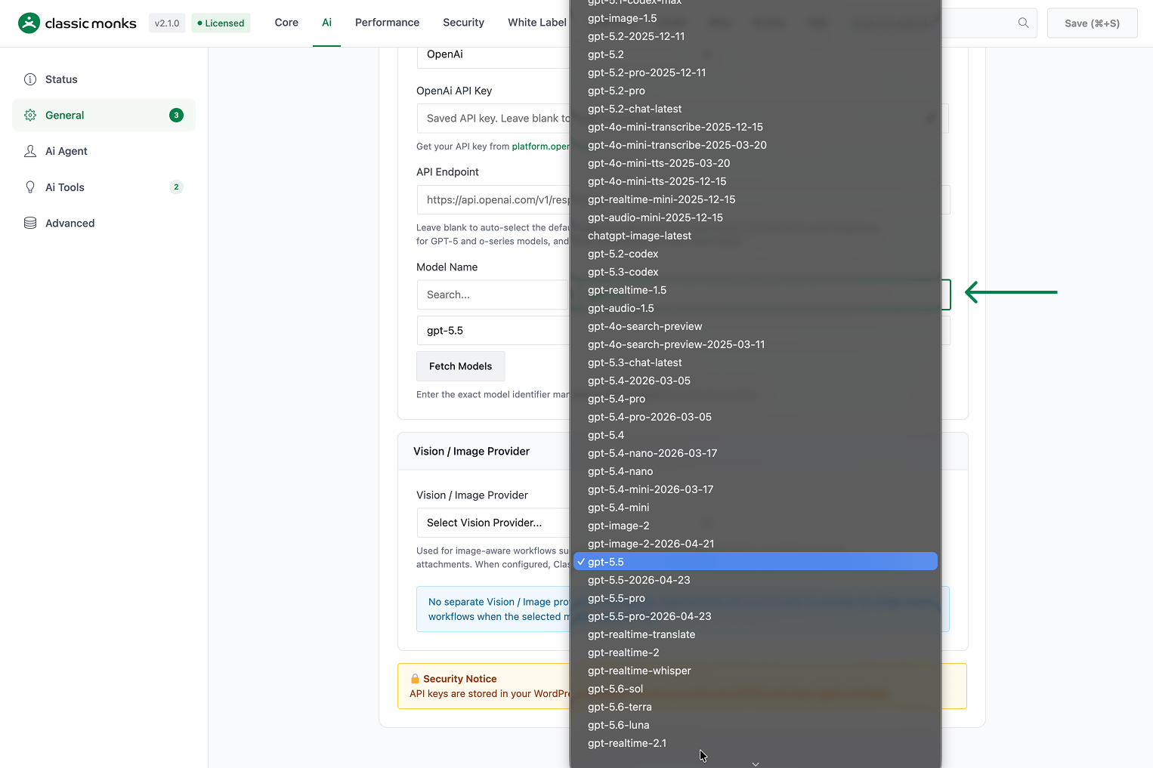Switch to the Ai tab
This screenshot has width=1153, height=768.
click(x=326, y=23)
